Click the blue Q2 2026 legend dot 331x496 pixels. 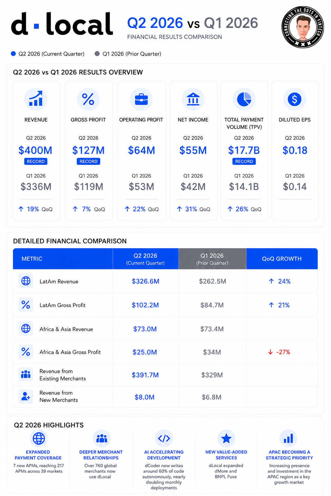(13, 54)
